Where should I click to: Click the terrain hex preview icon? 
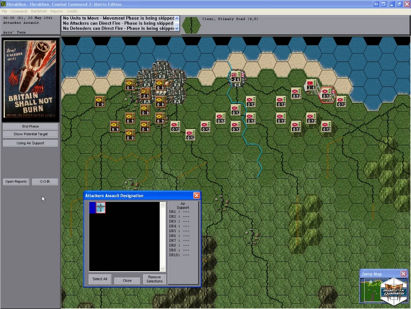pyautogui.click(x=191, y=25)
